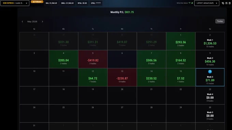Select the faded $311.31 April cell
Viewport: 232px width, 130px height.
[x=93, y=41]
